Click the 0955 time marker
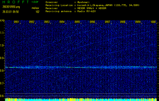Image resolution: width=159 pixels, height=101 pixels. pyautogui.click(x=77, y=22)
